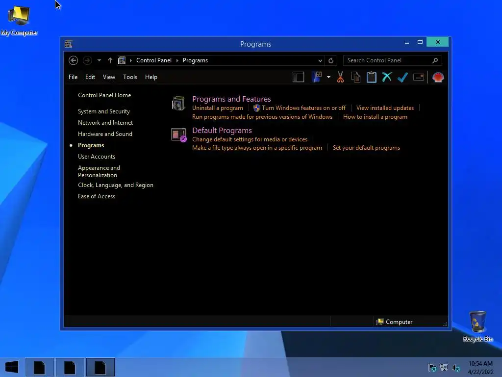Open the recent locations dropdown arrow

coord(99,60)
